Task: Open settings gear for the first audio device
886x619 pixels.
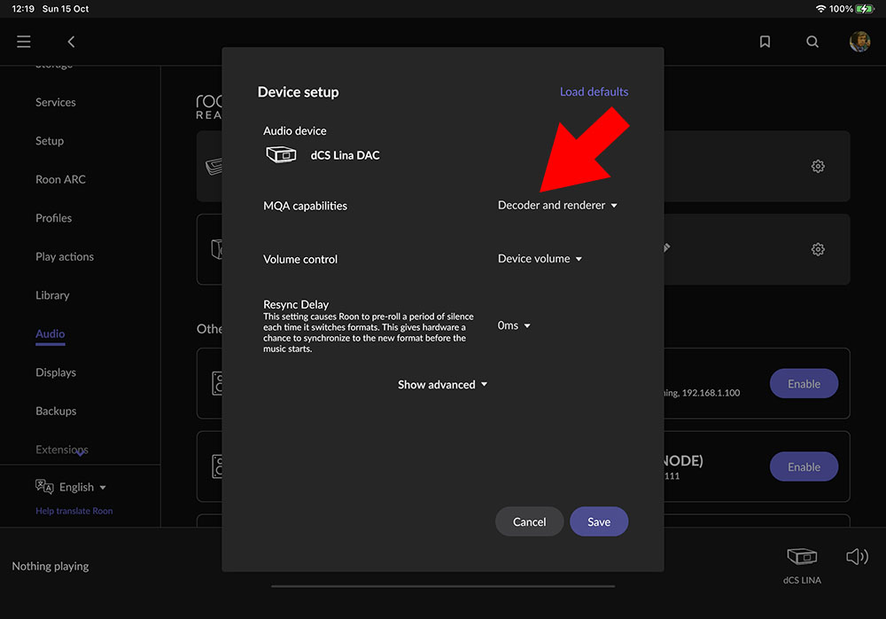Action: click(818, 166)
